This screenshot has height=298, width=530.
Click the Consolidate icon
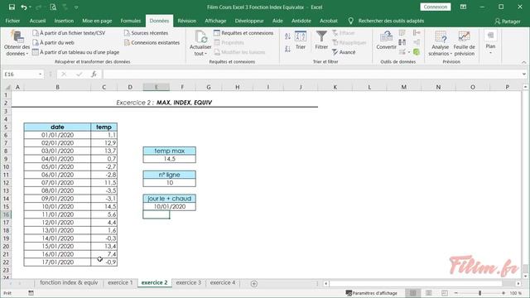point(417,33)
